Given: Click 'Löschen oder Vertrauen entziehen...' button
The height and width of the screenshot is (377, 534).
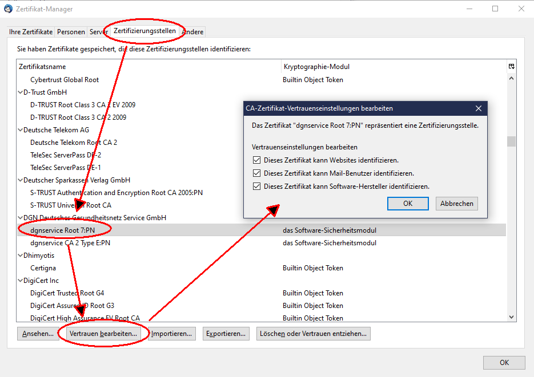Looking at the screenshot, I should [x=314, y=334].
